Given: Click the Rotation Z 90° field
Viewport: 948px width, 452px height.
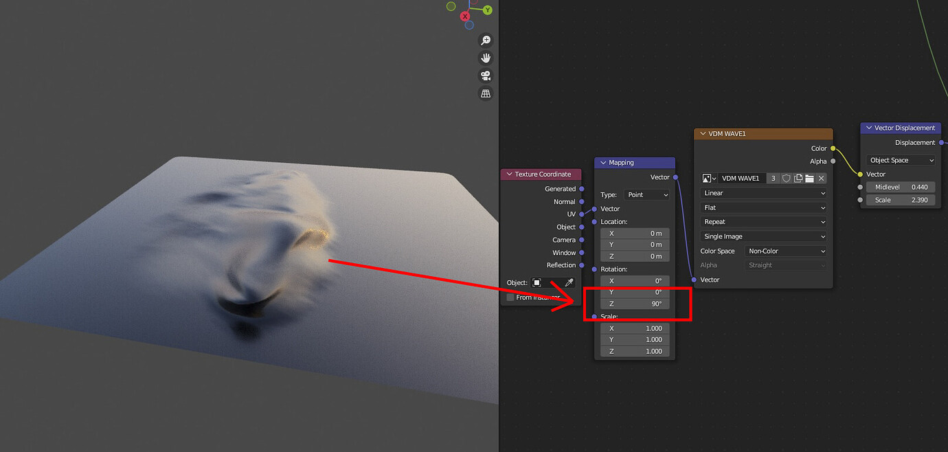Looking at the screenshot, I should [x=635, y=304].
